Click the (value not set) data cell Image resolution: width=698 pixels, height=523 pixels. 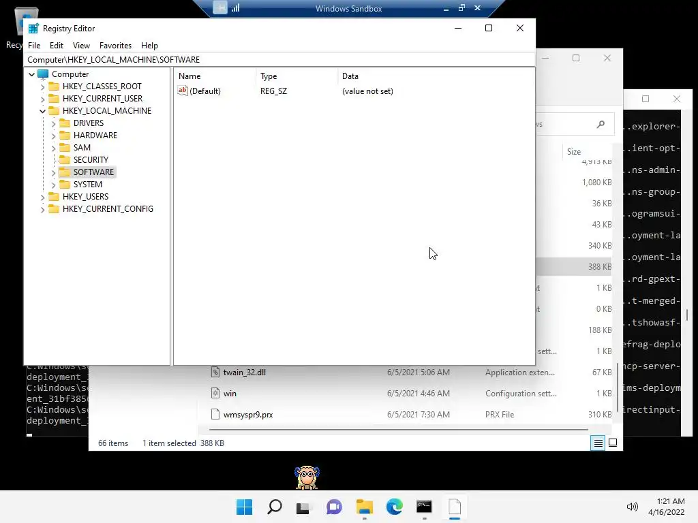367,91
